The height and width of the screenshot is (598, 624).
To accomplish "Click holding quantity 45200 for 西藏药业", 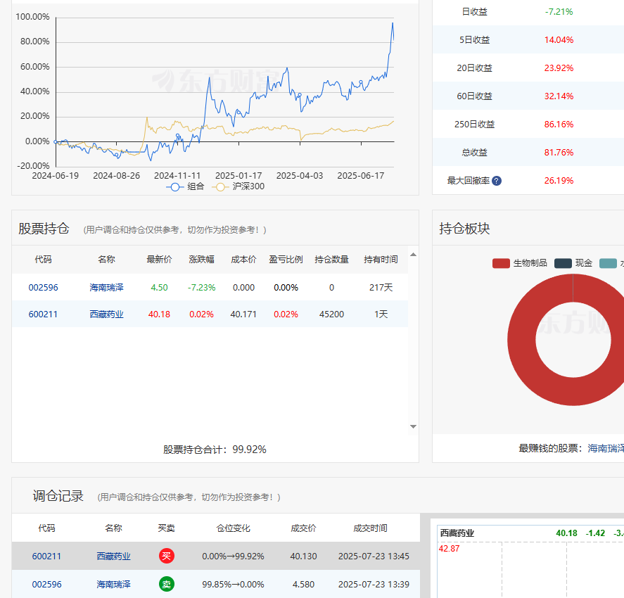I will [331, 314].
